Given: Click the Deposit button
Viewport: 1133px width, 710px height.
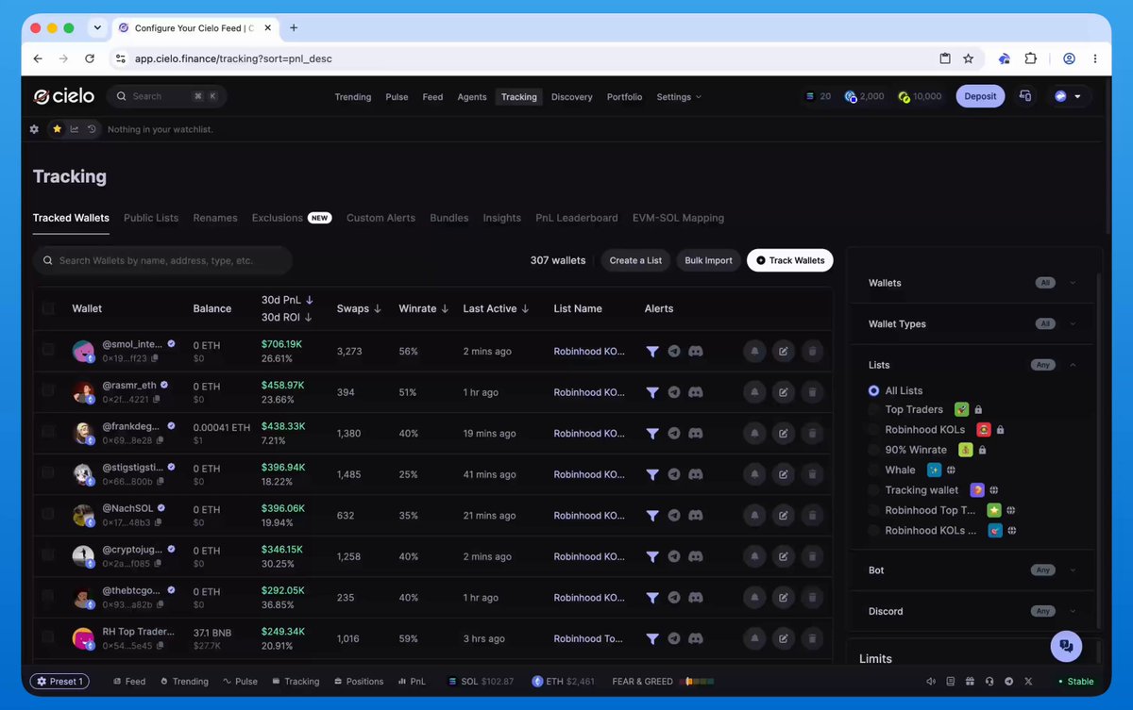Looking at the screenshot, I should pyautogui.click(x=980, y=96).
